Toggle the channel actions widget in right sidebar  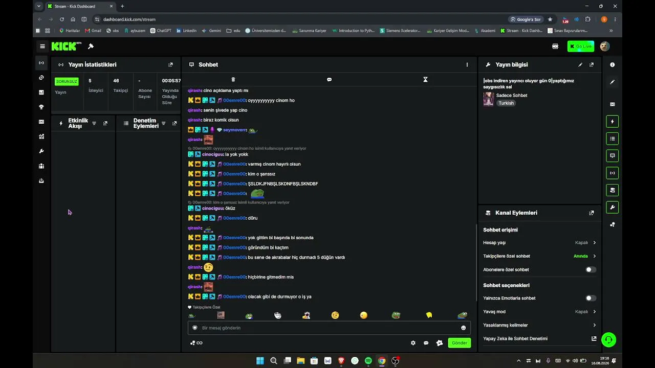coord(613,190)
